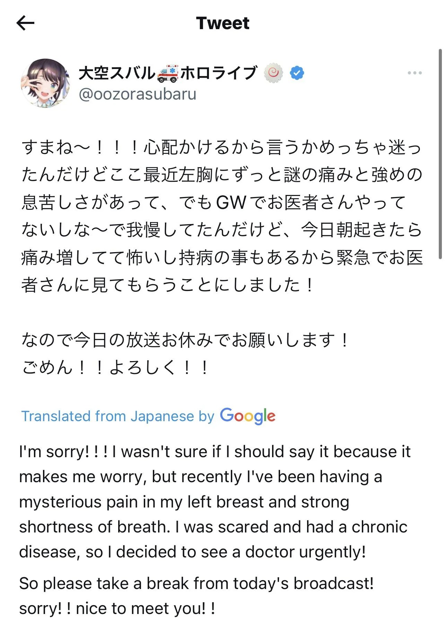Click 'Translated from Japanese by' link

point(118,416)
